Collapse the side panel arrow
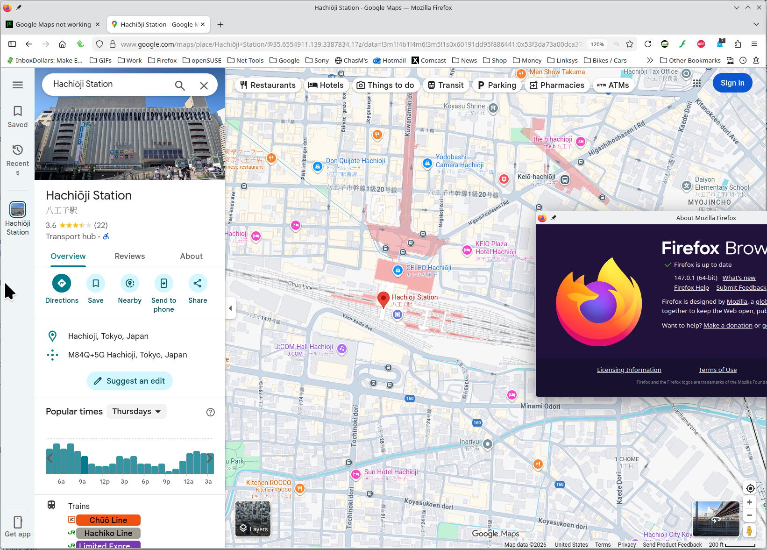The width and height of the screenshot is (767, 550). (230, 308)
